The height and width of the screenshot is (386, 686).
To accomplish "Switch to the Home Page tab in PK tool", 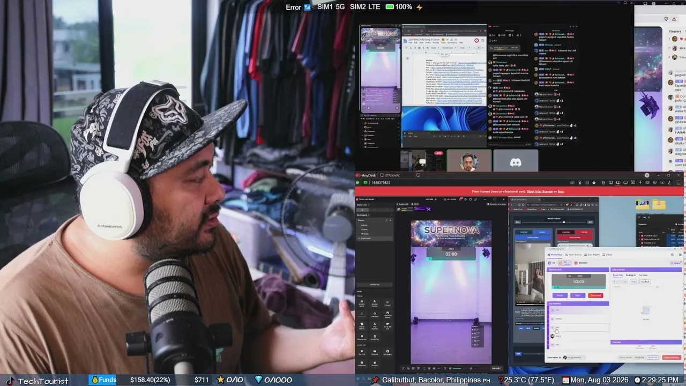I will point(556,255).
